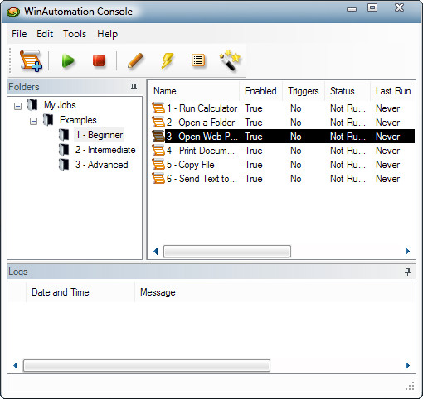Open the File menu
Viewport: 423px width, 399px height.
(19, 34)
